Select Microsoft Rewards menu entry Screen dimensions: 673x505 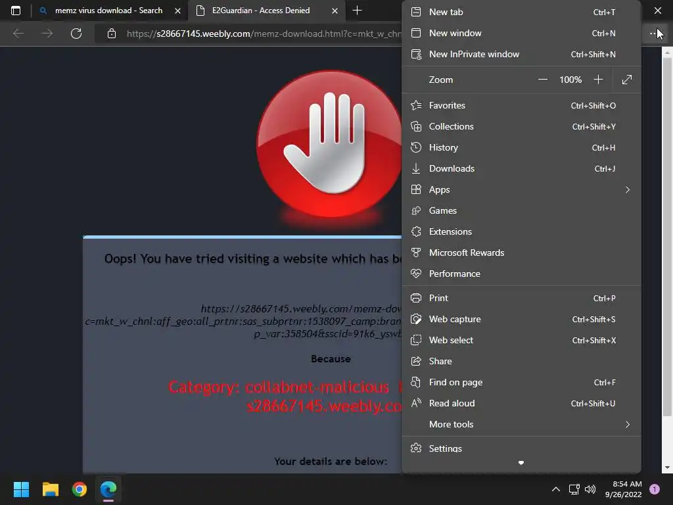[521, 252]
